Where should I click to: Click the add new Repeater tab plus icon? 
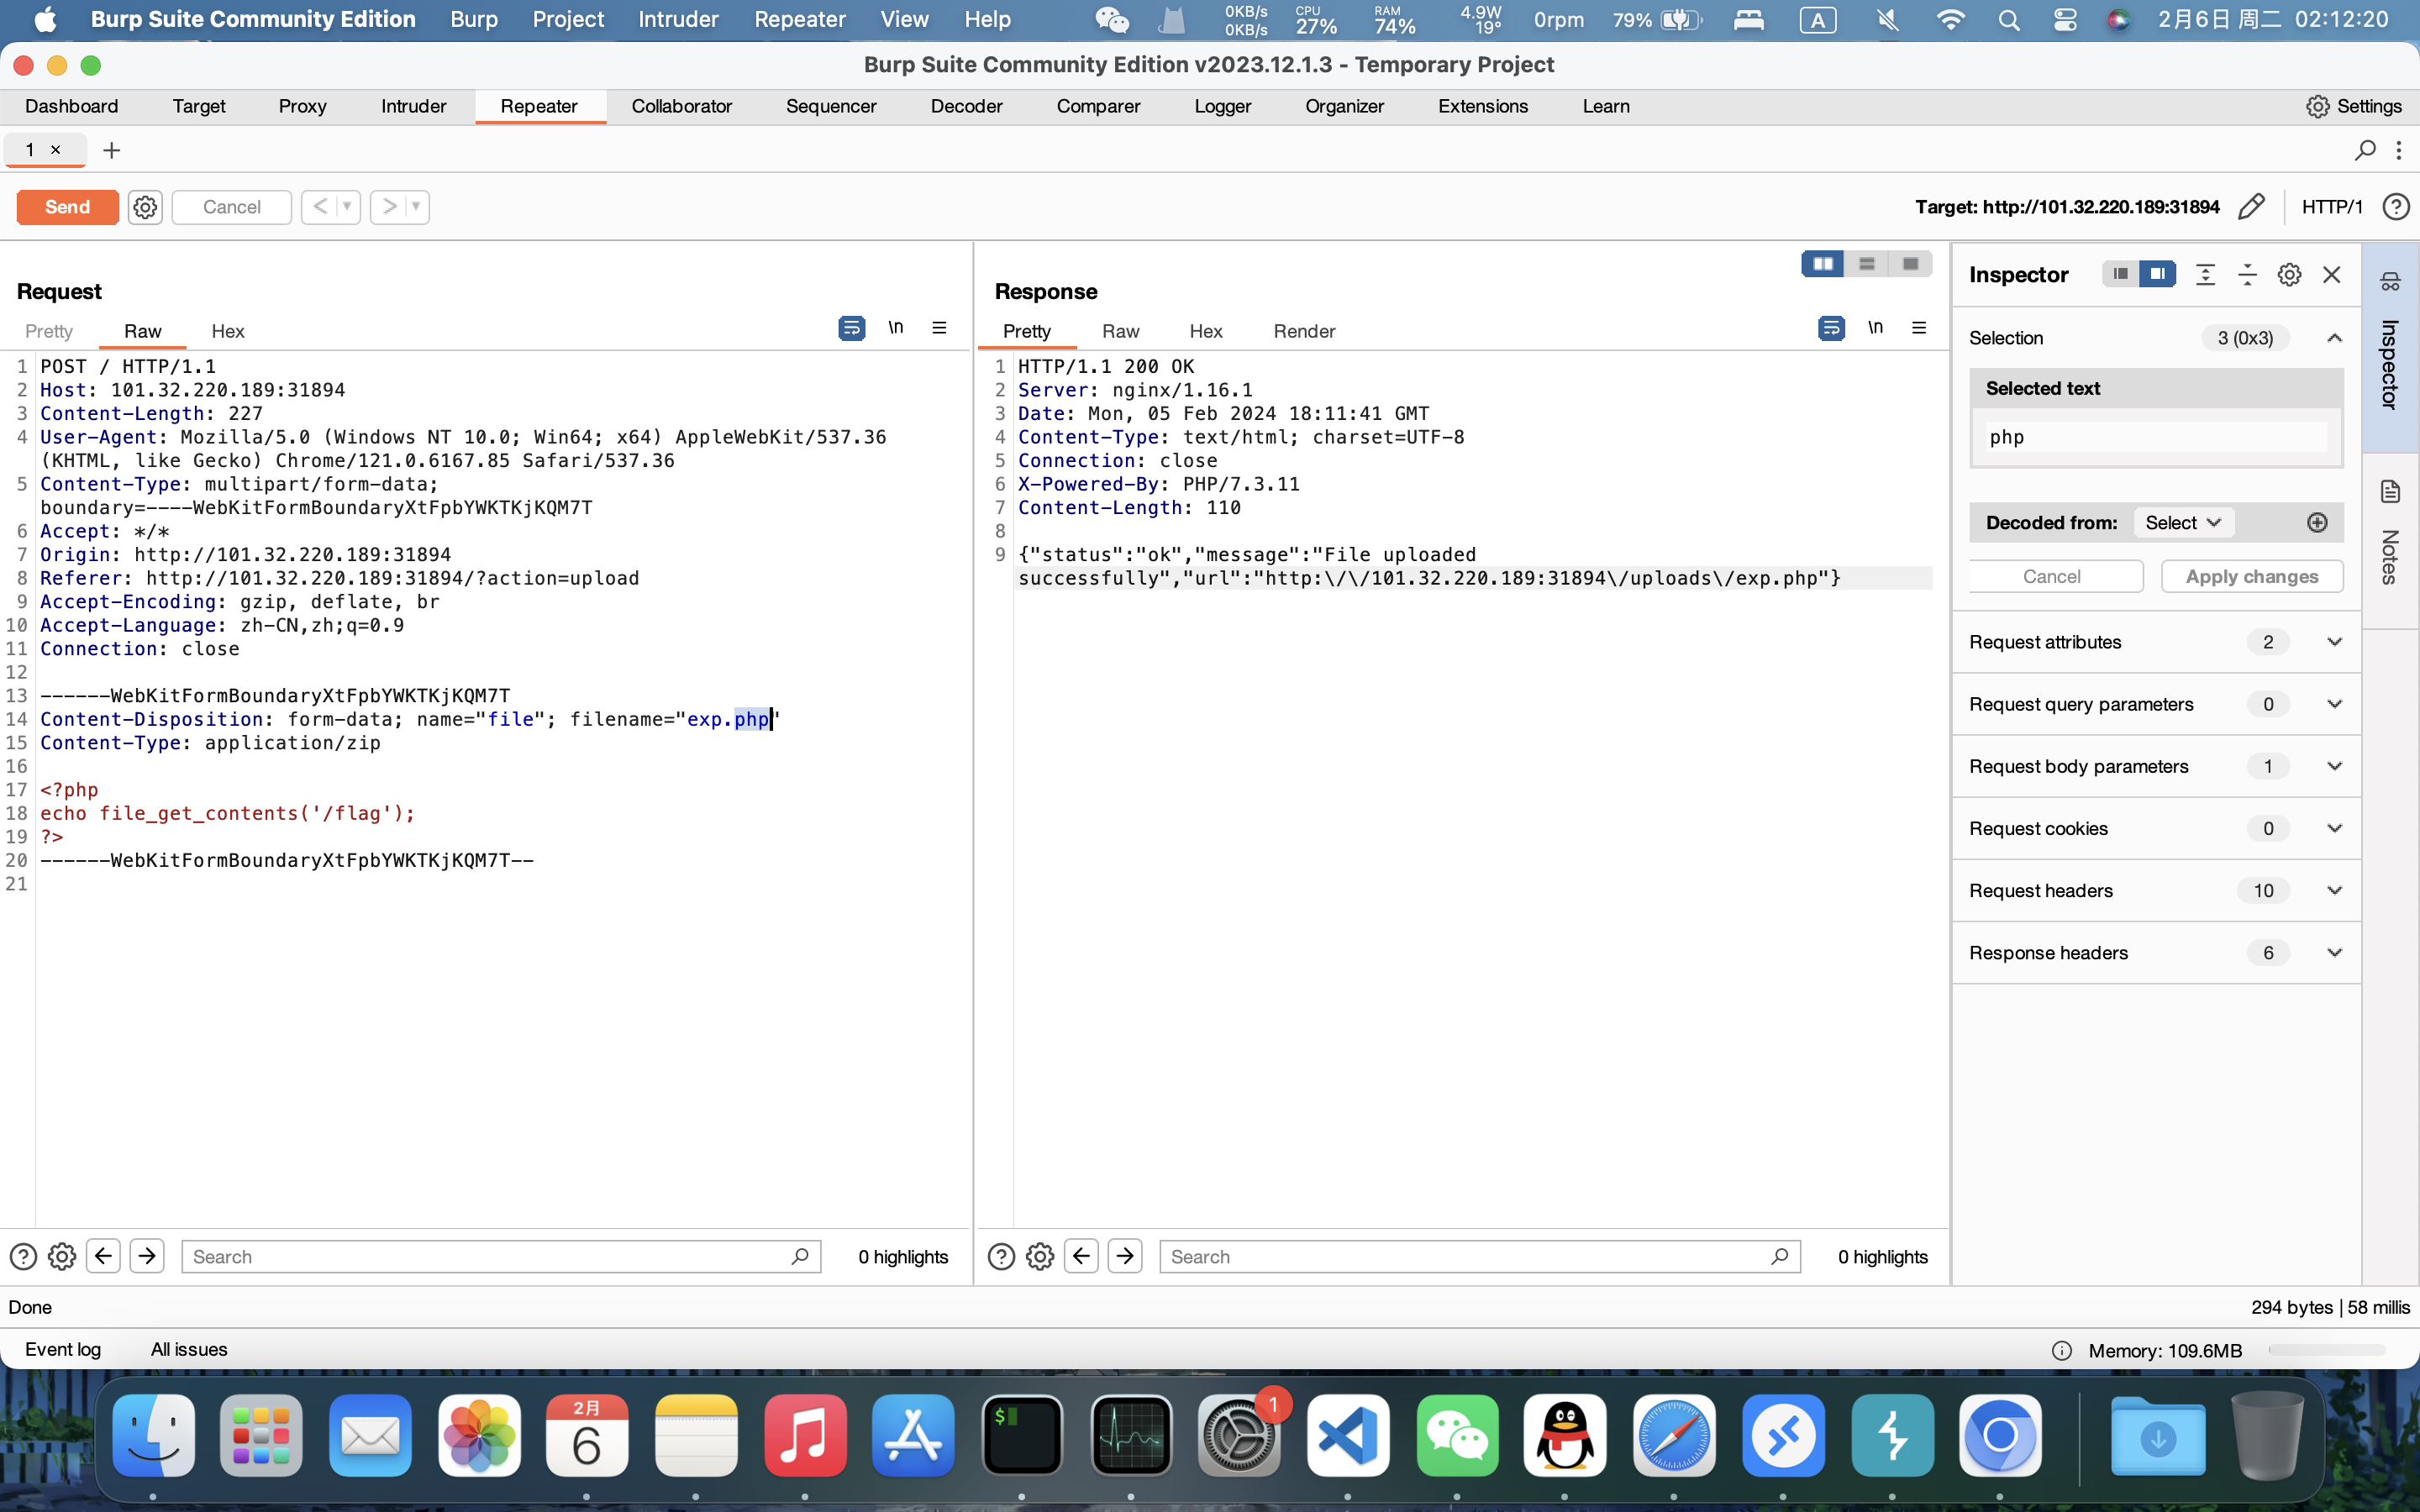112,150
